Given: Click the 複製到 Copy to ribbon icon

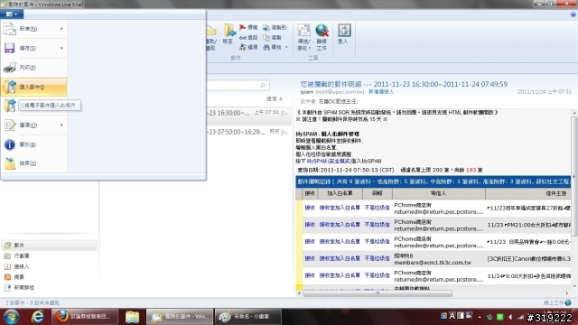Looking at the screenshot, I should [x=275, y=28].
